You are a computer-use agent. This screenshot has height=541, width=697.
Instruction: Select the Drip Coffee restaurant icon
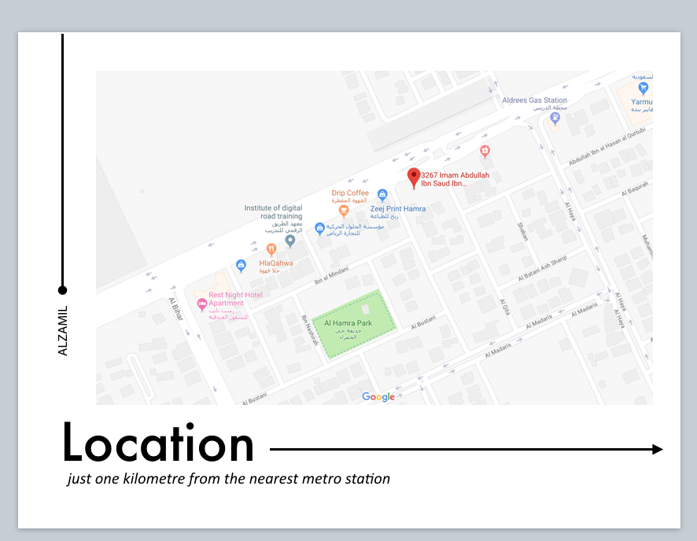[344, 210]
